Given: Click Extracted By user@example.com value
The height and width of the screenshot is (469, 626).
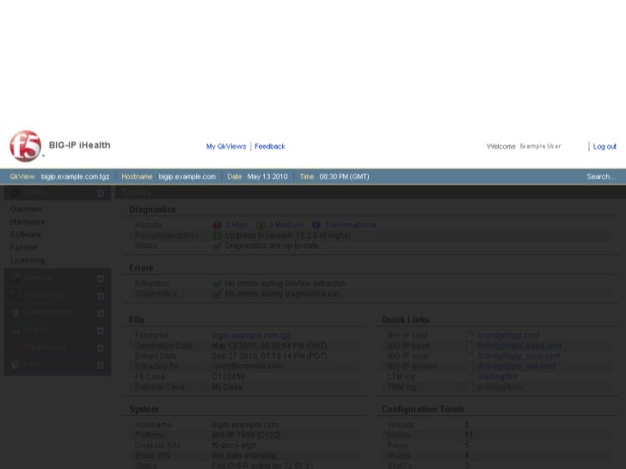Looking at the screenshot, I should 248,366.
